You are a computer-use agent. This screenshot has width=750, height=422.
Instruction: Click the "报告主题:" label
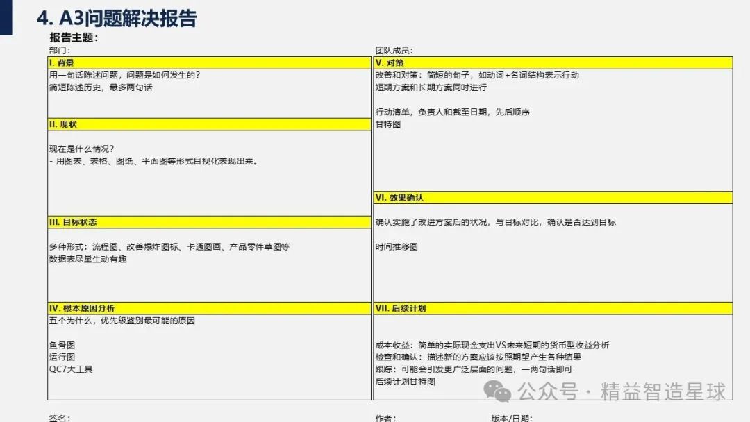[x=74, y=37]
